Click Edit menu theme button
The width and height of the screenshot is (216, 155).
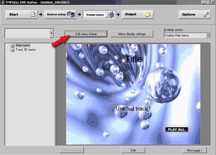tap(86, 34)
